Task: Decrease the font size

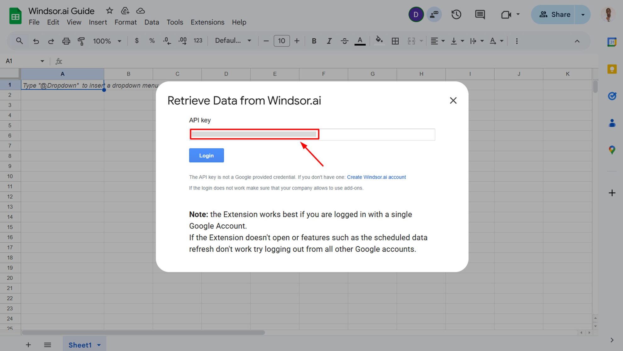Action: tap(266, 41)
